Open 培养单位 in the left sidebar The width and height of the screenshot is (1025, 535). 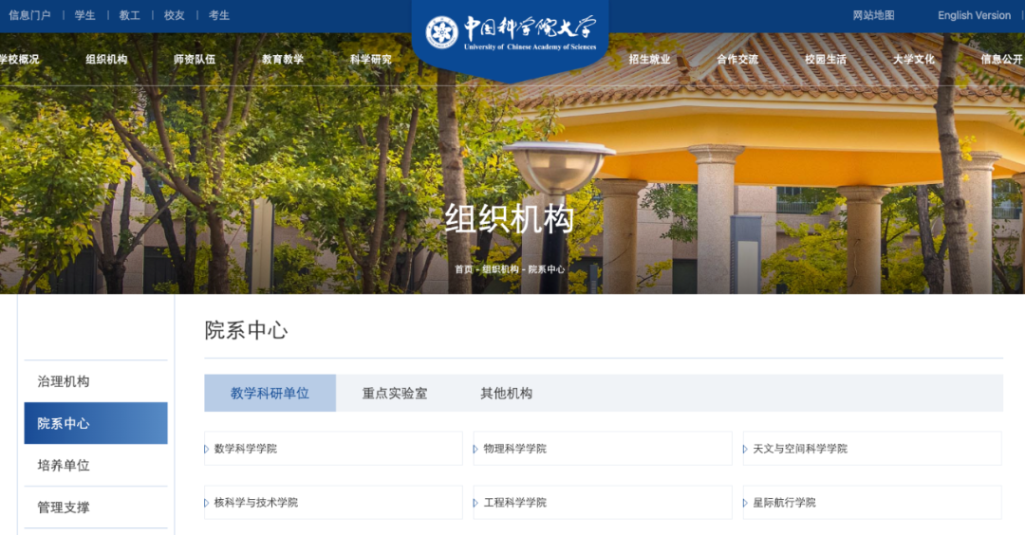tap(64, 466)
